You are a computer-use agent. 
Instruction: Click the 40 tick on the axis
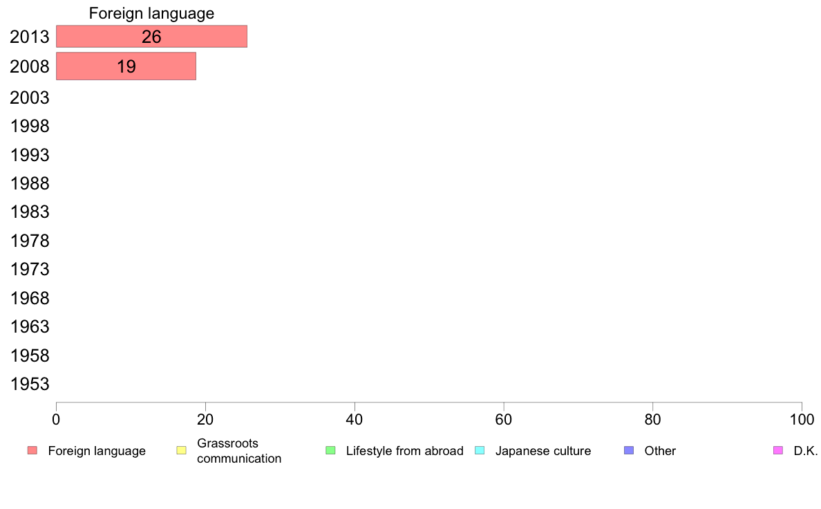click(355, 419)
